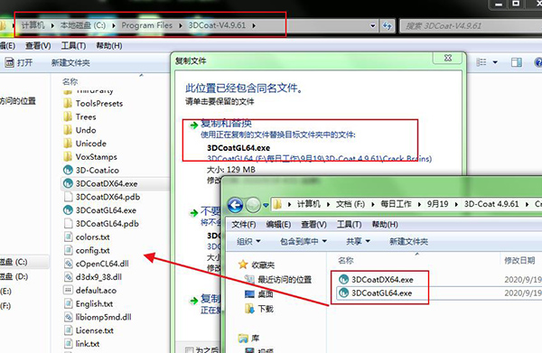Expand the 包含到库中 dropdown
This screenshot has width=542, height=353.
click(x=304, y=241)
